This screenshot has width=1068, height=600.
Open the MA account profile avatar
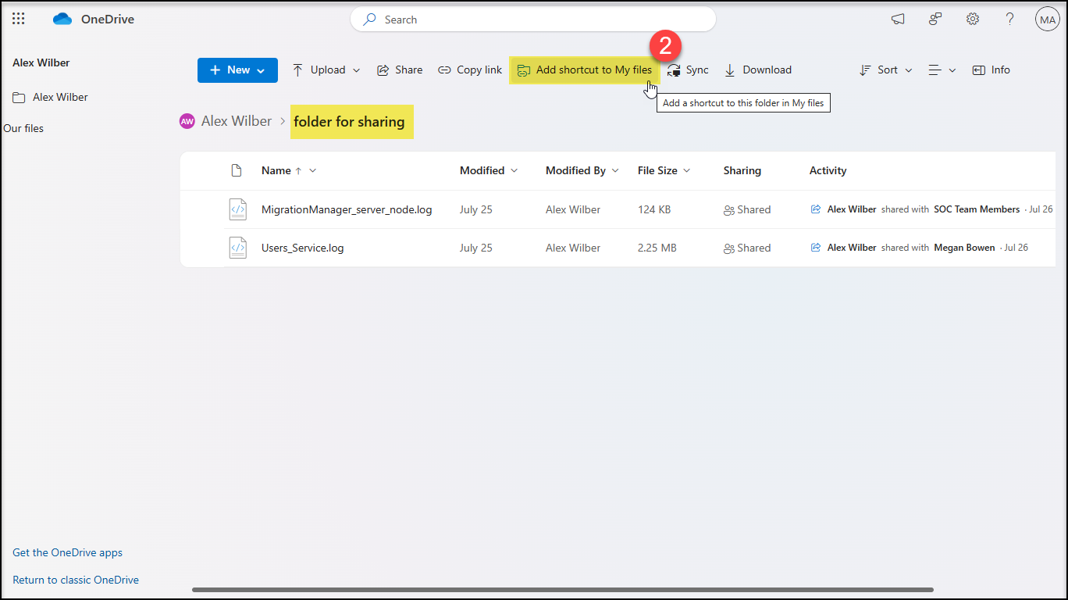1047,19
